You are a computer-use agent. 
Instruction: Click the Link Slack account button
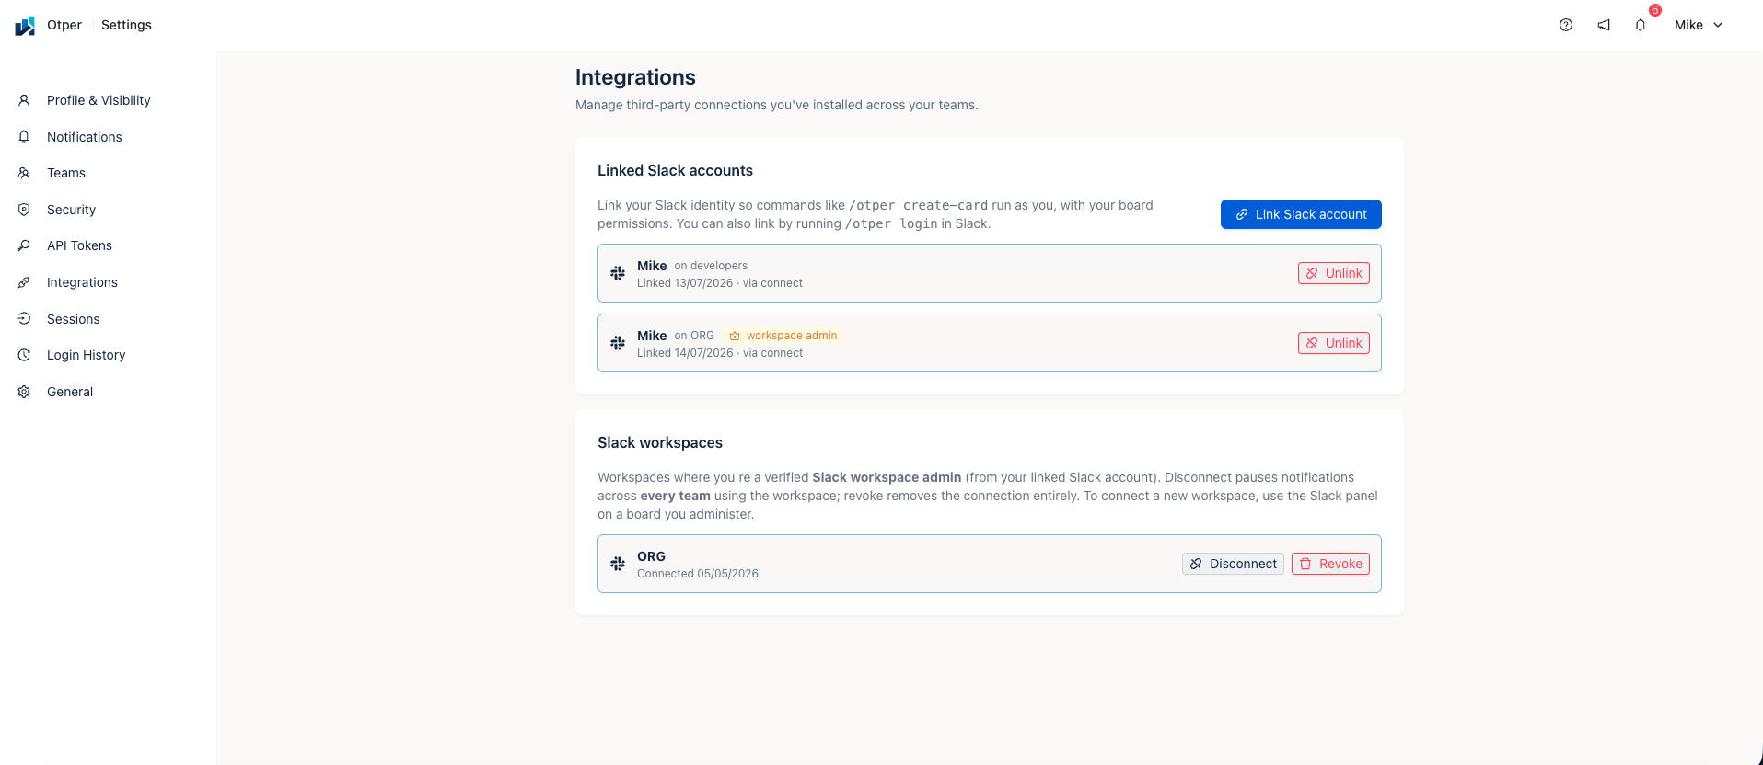pos(1301,214)
